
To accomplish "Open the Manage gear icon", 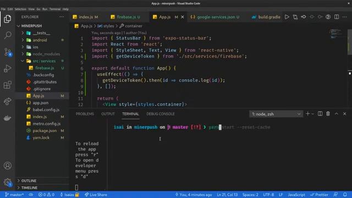I will pos(7,182).
